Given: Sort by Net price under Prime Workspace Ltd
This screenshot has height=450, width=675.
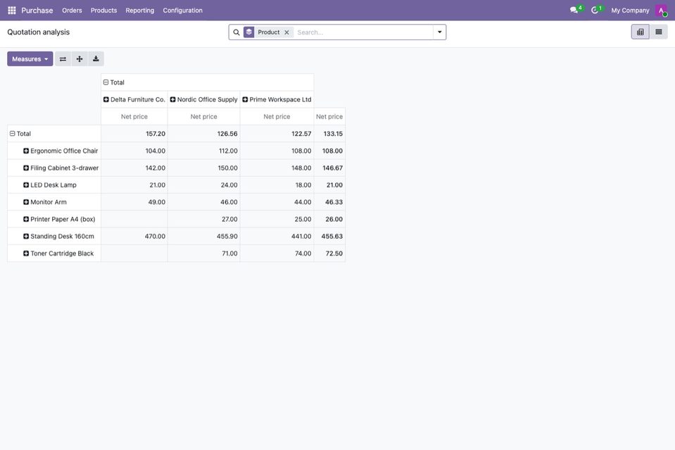Looking at the screenshot, I should tap(277, 117).
